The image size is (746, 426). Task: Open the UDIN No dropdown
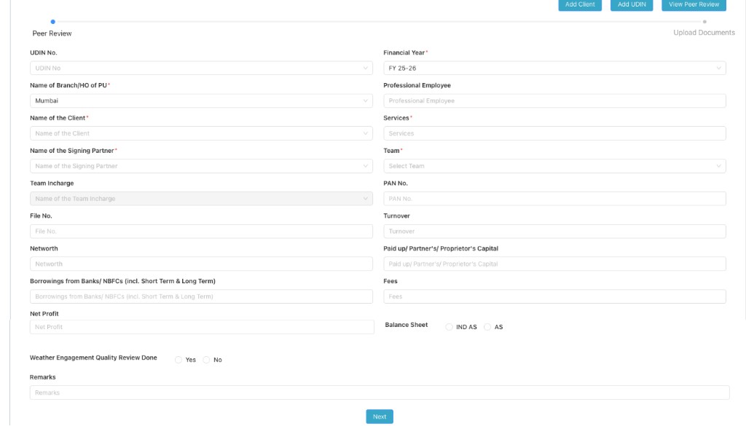coord(201,67)
